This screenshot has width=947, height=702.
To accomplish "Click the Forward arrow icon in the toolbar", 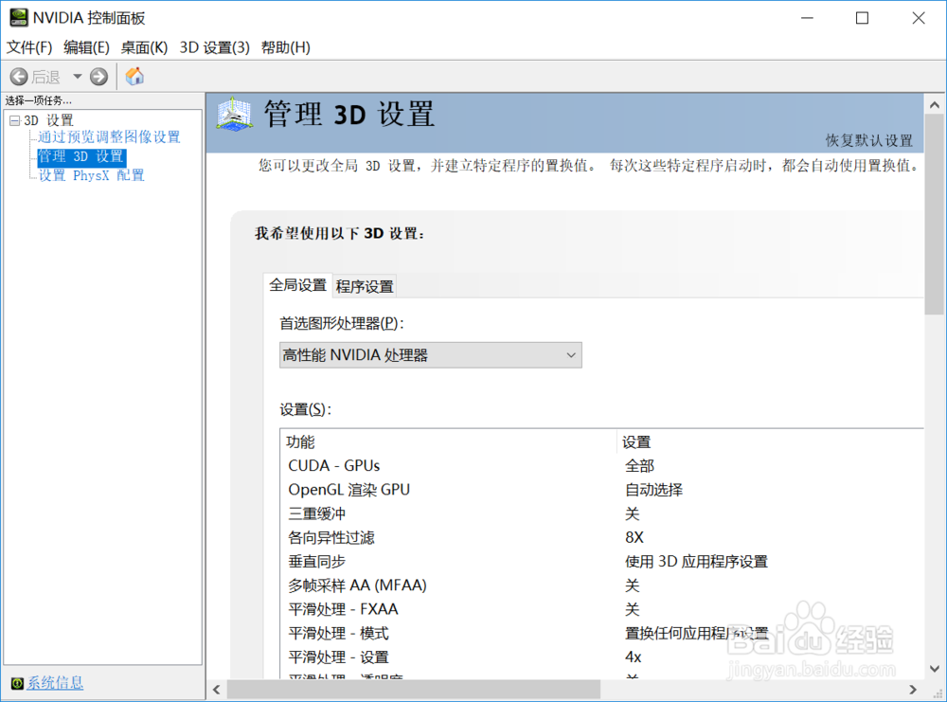I will (x=99, y=77).
